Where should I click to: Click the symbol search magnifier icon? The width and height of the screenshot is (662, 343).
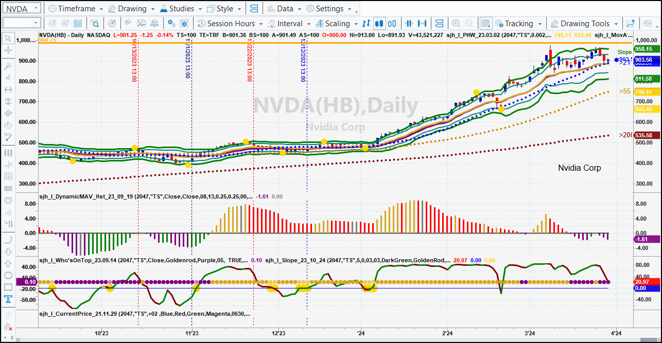[95, 24]
